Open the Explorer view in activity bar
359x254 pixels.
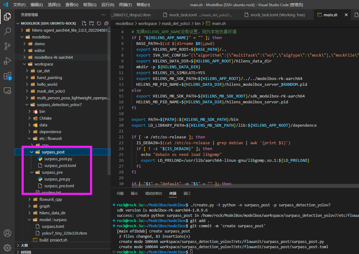[x=7, y=17]
